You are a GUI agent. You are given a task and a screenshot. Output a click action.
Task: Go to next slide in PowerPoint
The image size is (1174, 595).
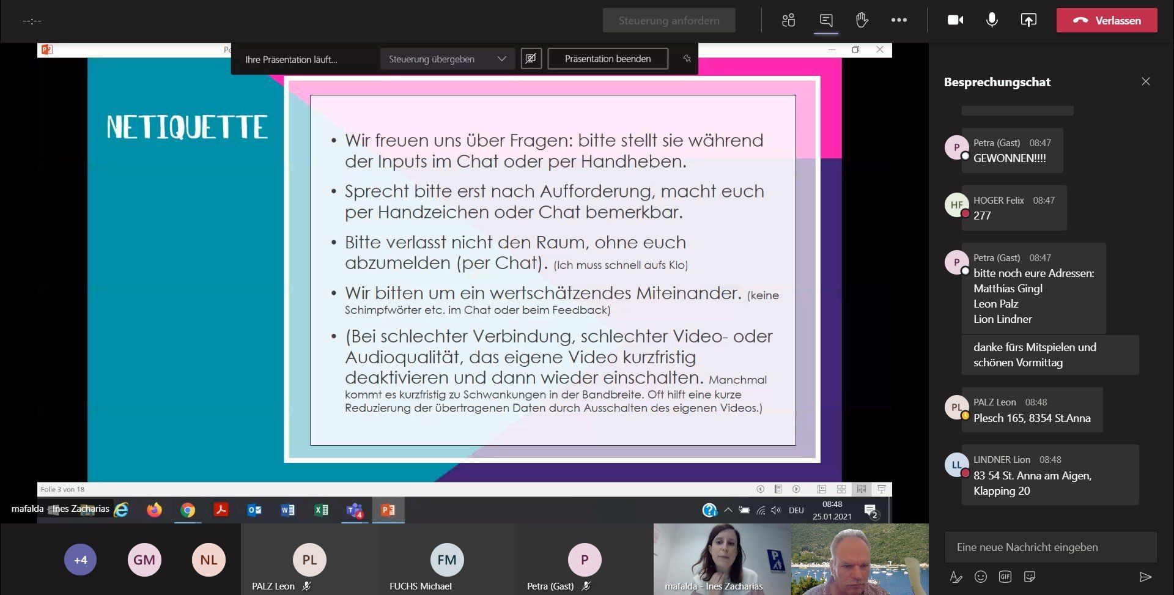pyautogui.click(x=796, y=489)
